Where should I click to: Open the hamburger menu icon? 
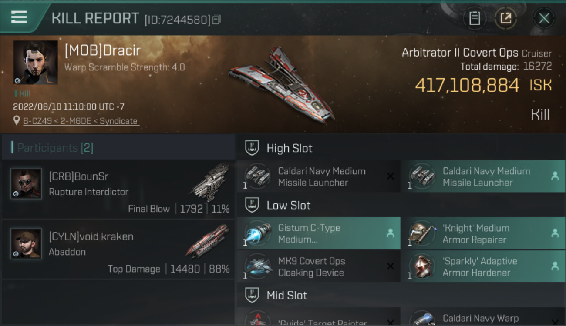tap(19, 17)
